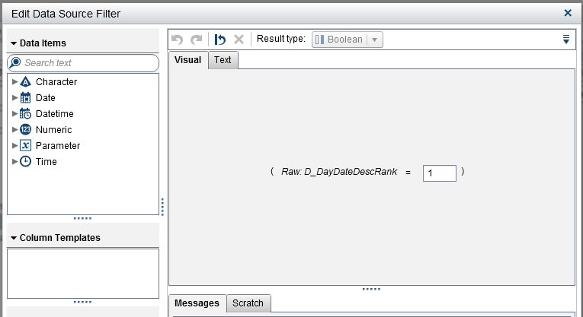
Task: Click the Undo arrow icon
Action: click(178, 39)
